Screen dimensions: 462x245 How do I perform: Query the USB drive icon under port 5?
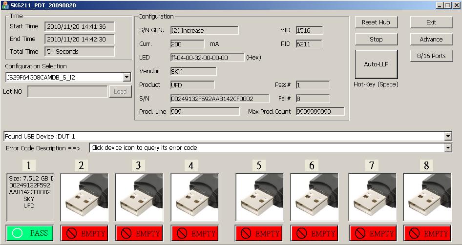click(x=260, y=197)
